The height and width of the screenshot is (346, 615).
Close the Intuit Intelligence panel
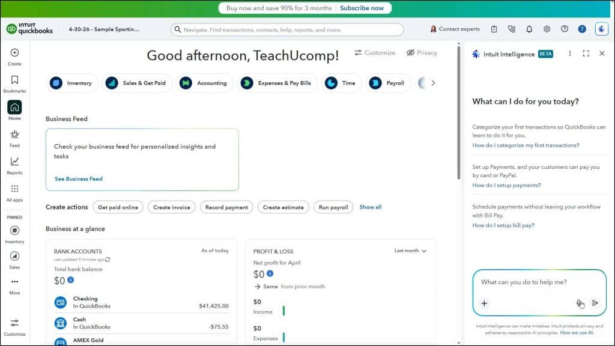[x=602, y=53]
